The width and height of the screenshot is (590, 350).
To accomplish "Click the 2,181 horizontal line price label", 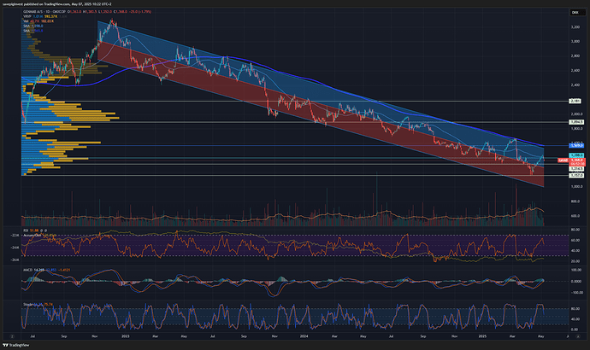I will pos(575,101).
